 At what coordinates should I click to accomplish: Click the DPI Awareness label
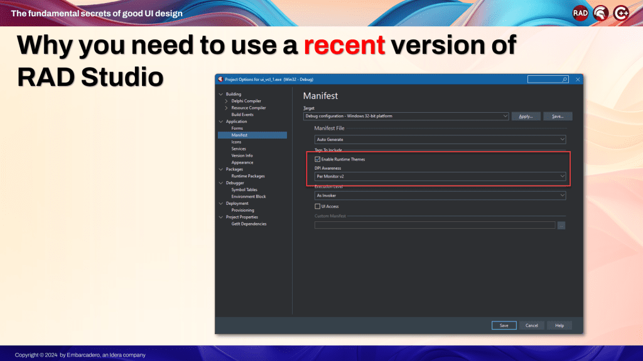point(328,168)
